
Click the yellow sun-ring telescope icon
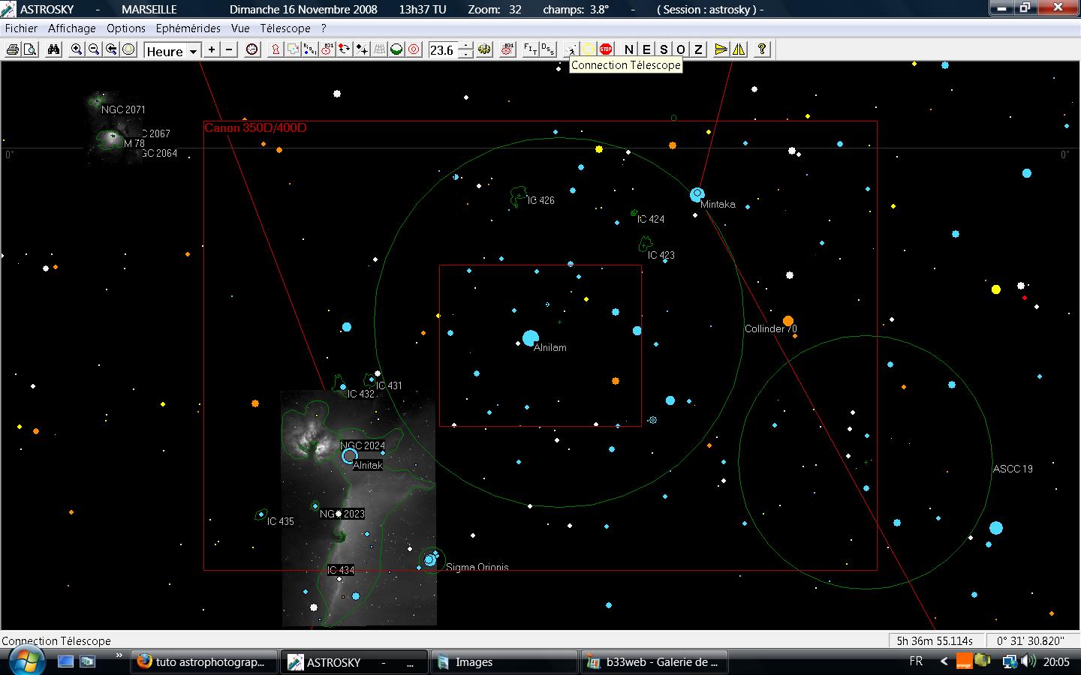point(589,49)
